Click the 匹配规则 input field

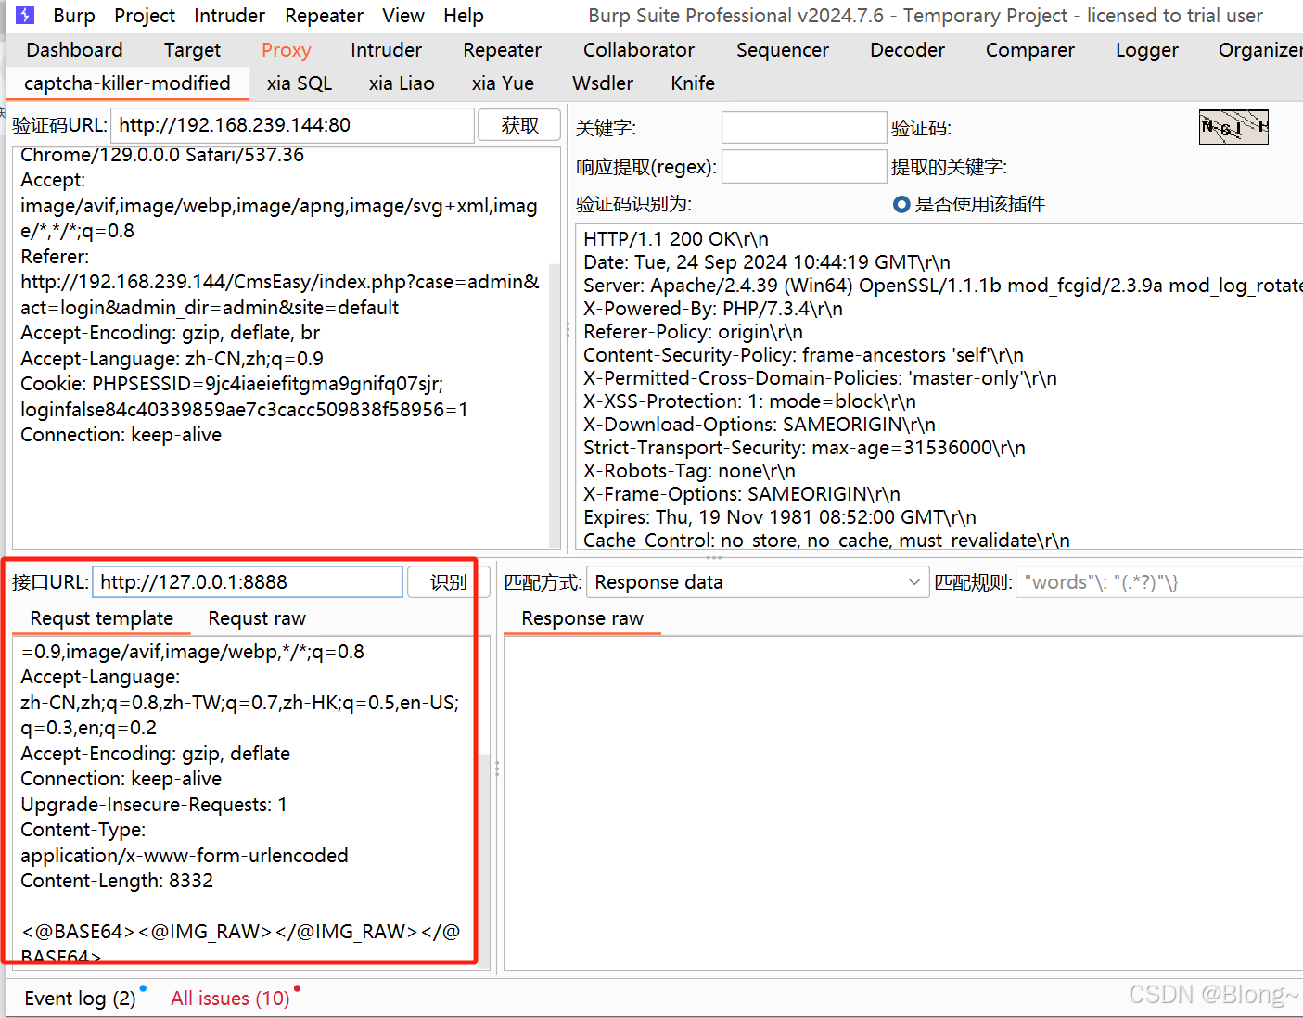1159,582
